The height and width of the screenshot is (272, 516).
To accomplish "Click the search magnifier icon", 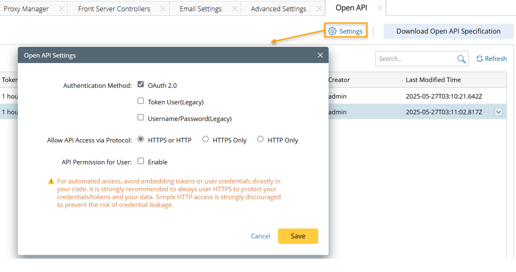I will [461, 59].
